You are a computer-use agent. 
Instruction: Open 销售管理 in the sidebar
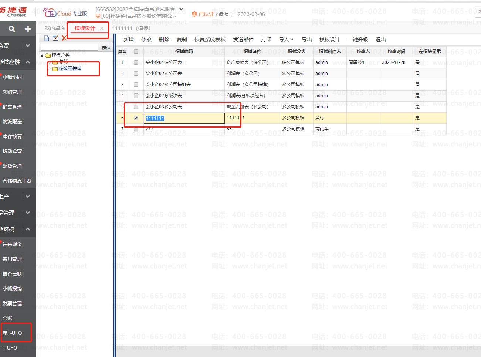pyautogui.click(x=12, y=107)
